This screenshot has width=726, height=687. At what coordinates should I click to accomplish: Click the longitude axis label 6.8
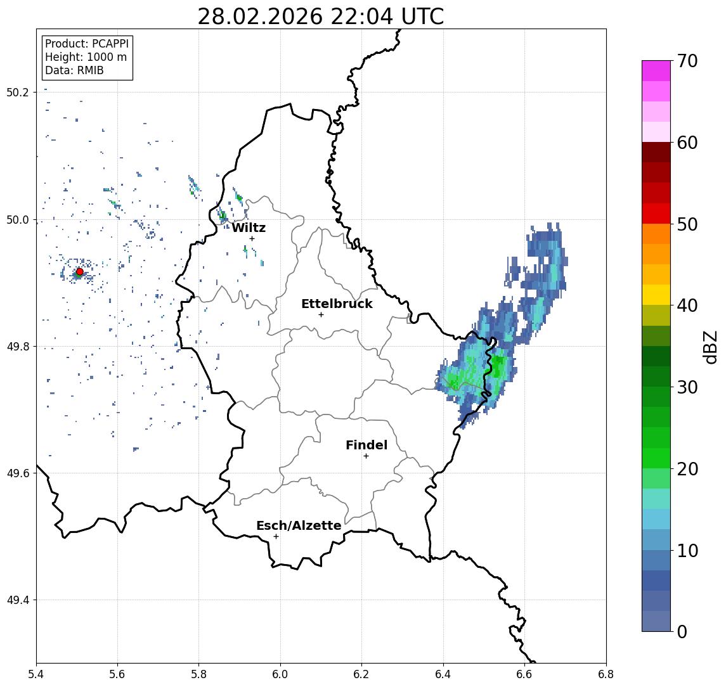coord(606,674)
